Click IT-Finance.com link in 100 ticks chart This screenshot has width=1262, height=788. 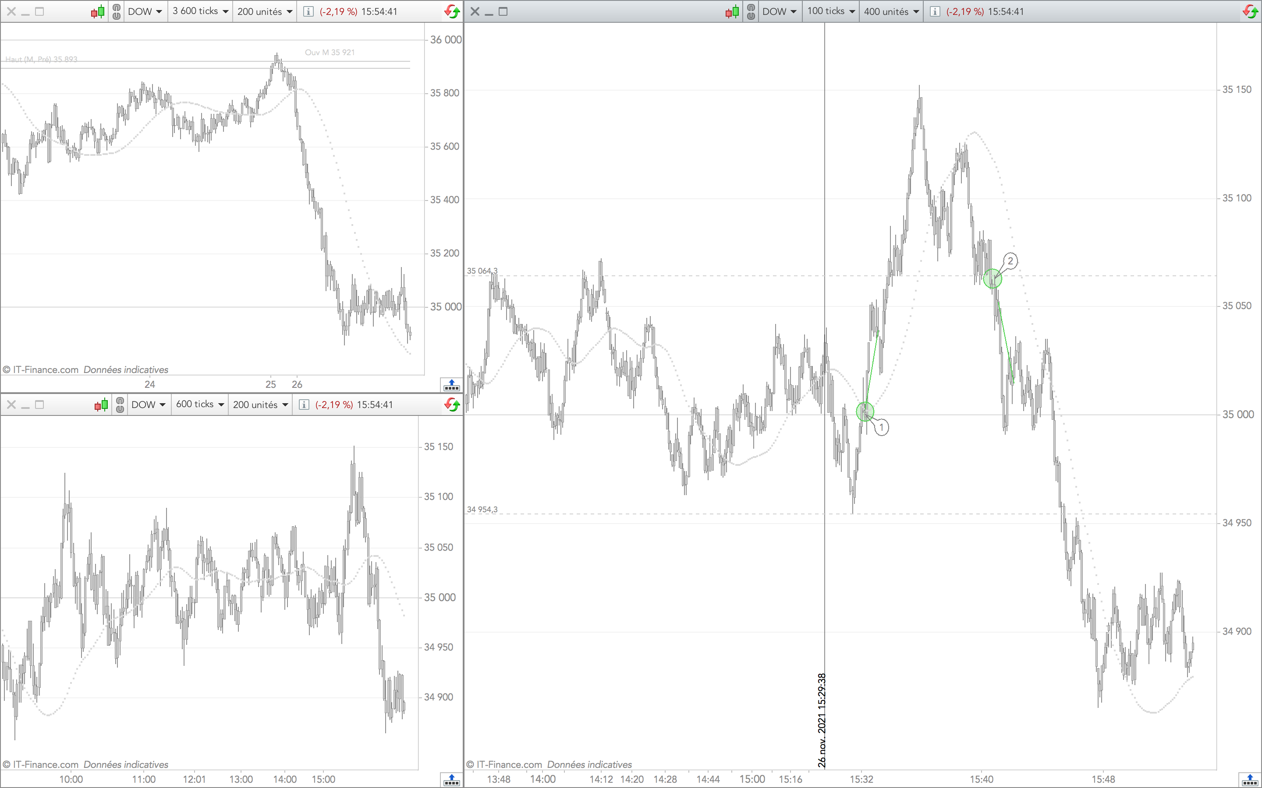(x=509, y=764)
